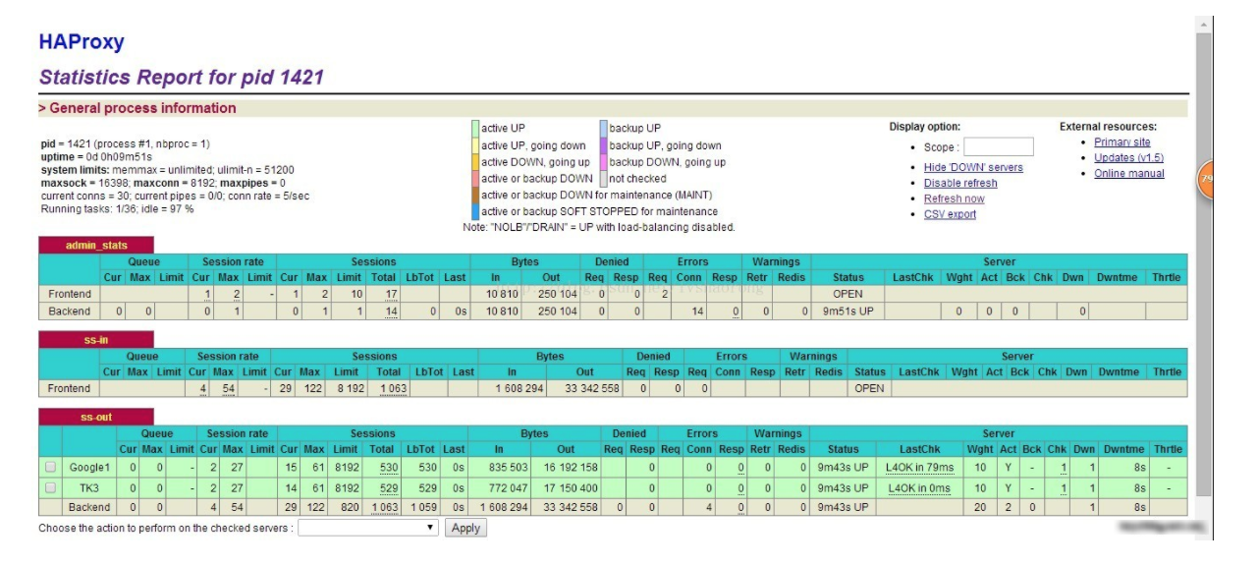Export statistics via the CSV export link

(x=950, y=214)
